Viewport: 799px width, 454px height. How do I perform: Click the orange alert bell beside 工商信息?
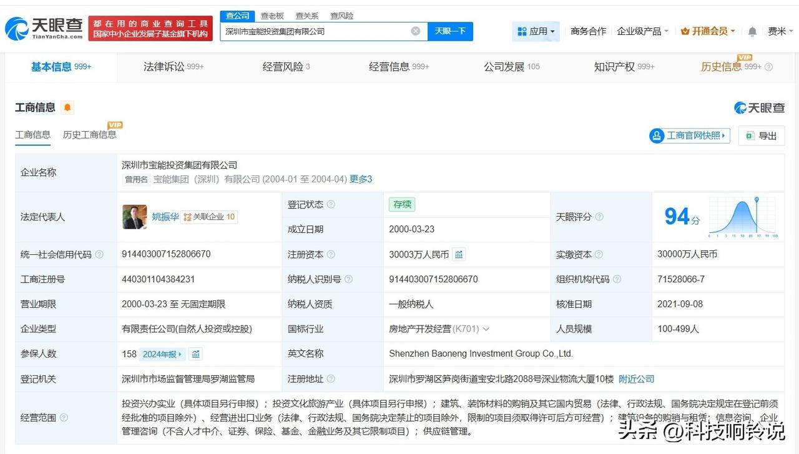click(x=67, y=107)
